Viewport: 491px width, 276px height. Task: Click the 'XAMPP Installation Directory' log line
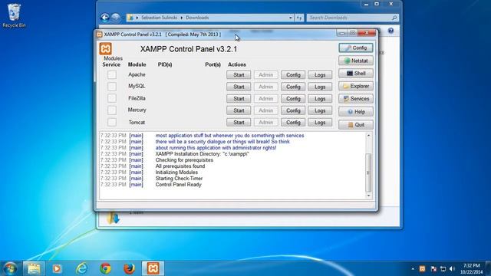tap(203, 154)
